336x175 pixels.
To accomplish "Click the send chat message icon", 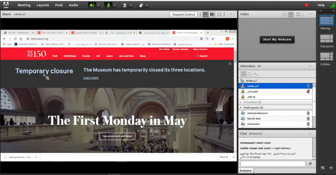I will (310, 163).
